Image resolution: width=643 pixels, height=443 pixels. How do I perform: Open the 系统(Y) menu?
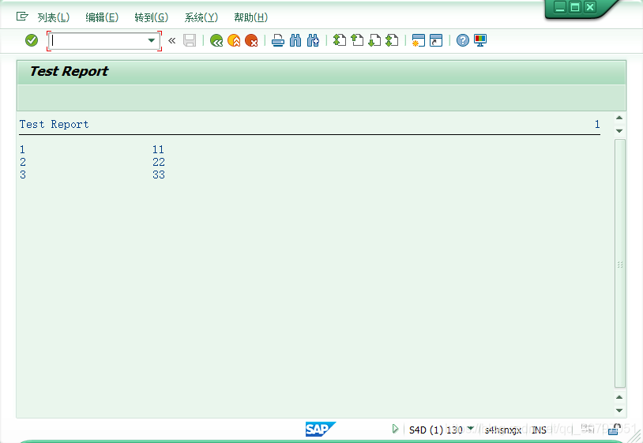[201, 17]
